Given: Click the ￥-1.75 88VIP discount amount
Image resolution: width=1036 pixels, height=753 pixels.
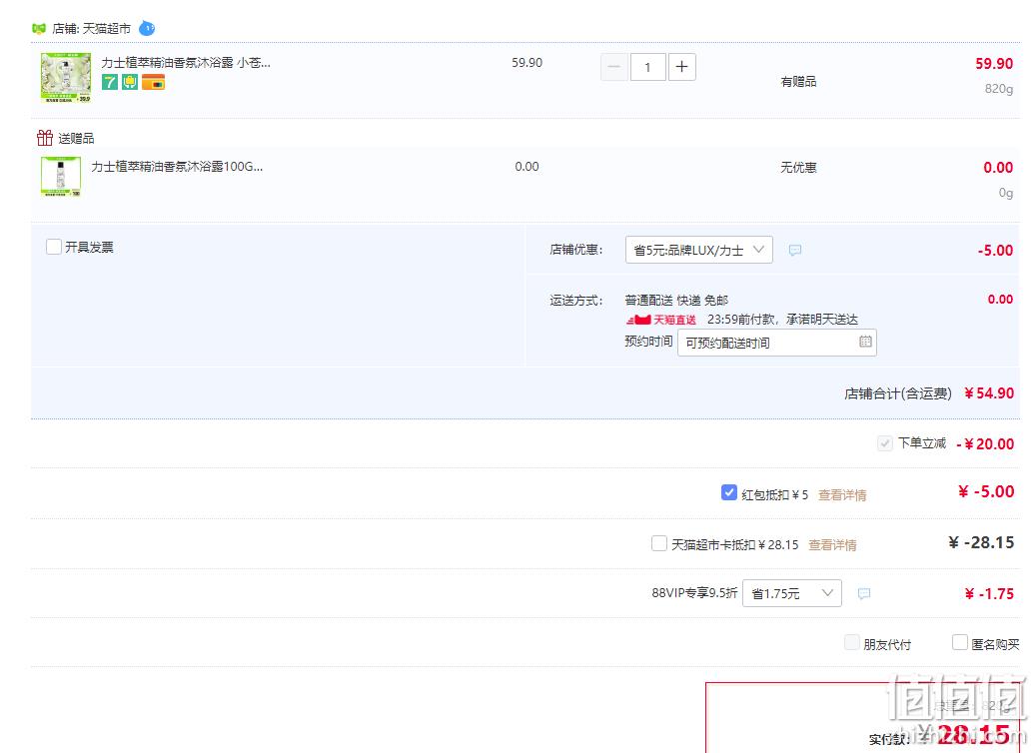Looking at the screenshot, I should [989, 593].
